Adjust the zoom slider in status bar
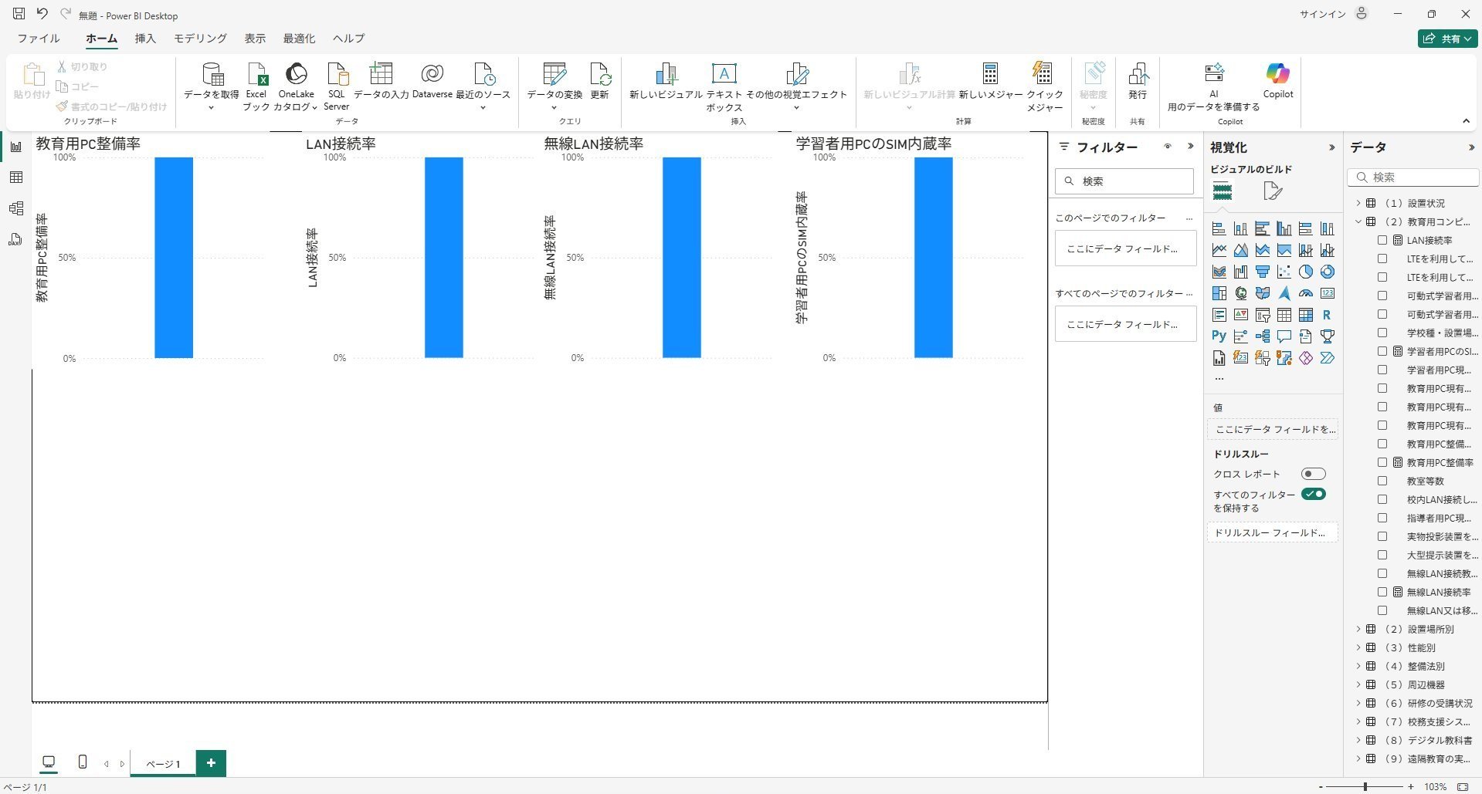The height and width of the screenshot is (794, 1482). [x=1365, y=786]
